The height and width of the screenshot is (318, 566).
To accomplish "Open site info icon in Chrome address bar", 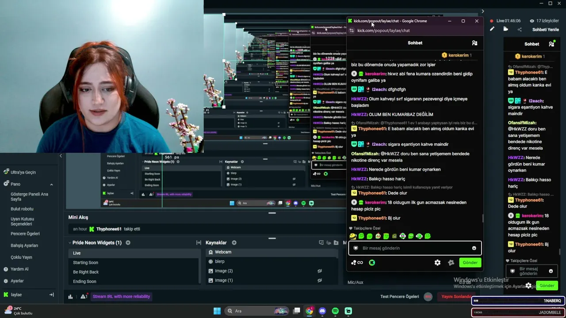I will tap(352, 30).
